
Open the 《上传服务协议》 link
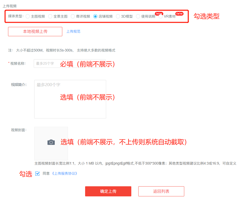[65, 173]
